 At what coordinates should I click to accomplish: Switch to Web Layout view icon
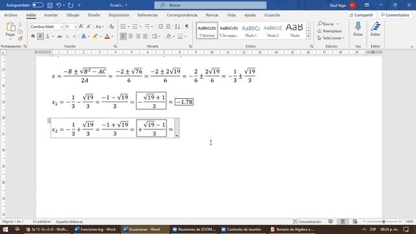pyautogui.click(x=355, y=222)
